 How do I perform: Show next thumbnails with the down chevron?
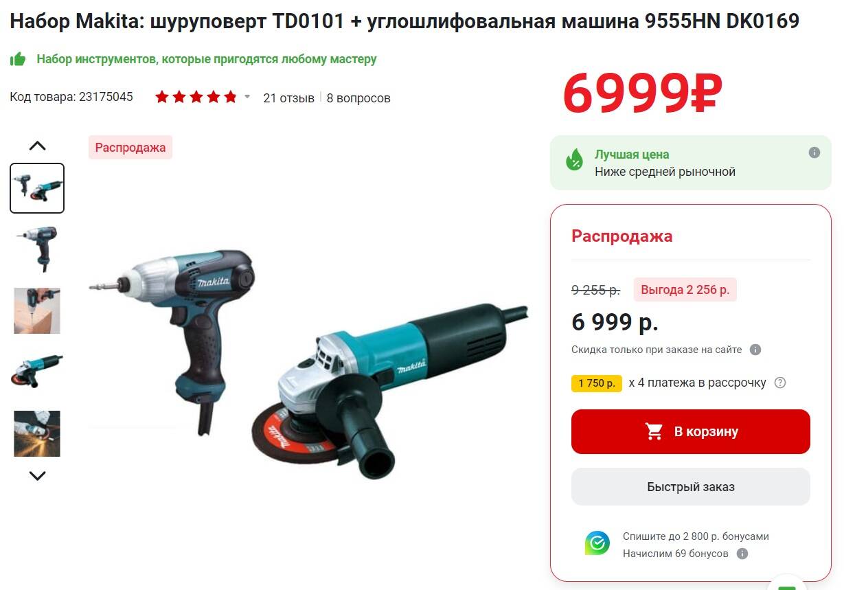37,475
